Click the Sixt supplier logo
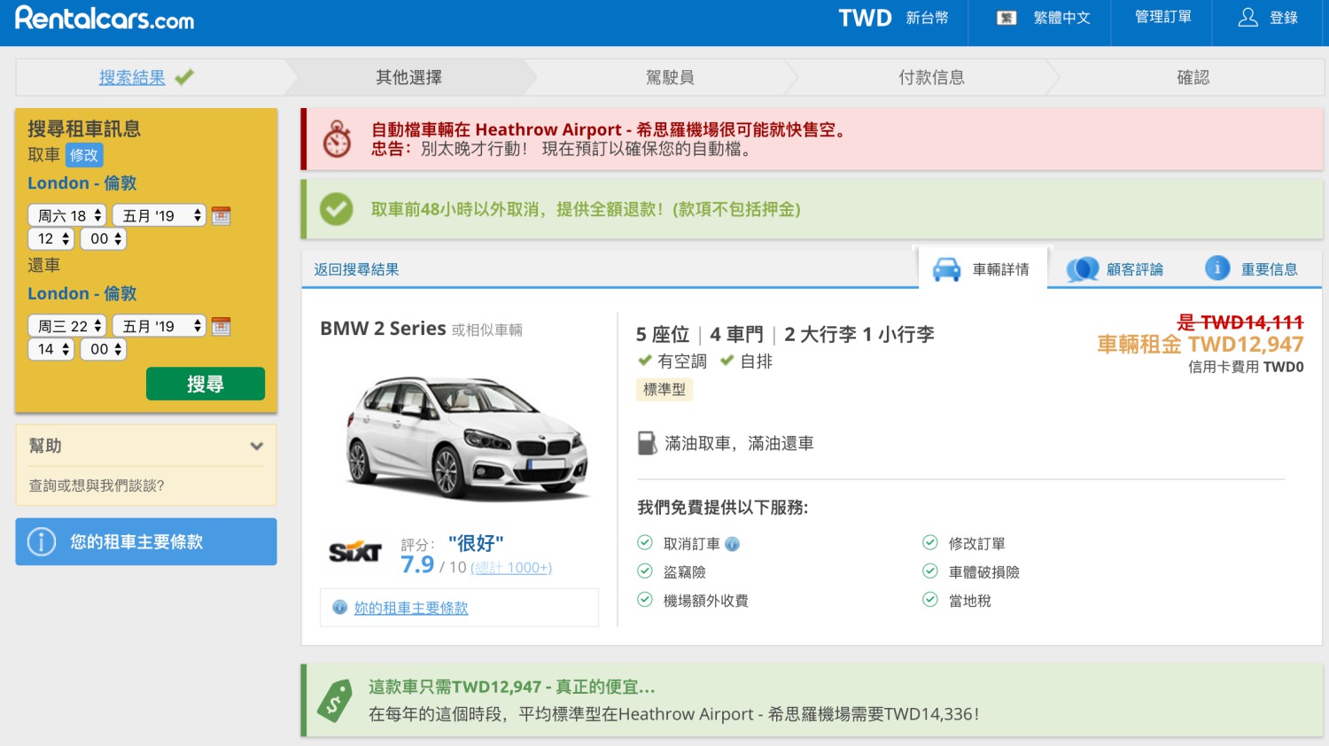Viewport: 1329px width, 746px height. [354, 553]
